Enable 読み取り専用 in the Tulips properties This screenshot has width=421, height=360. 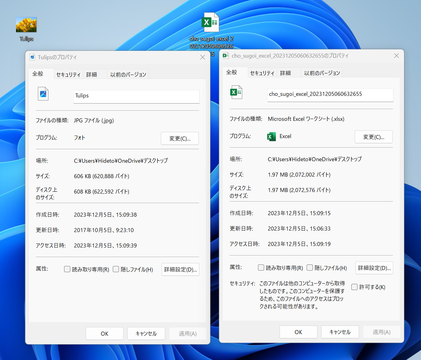[x=67, y=269]
